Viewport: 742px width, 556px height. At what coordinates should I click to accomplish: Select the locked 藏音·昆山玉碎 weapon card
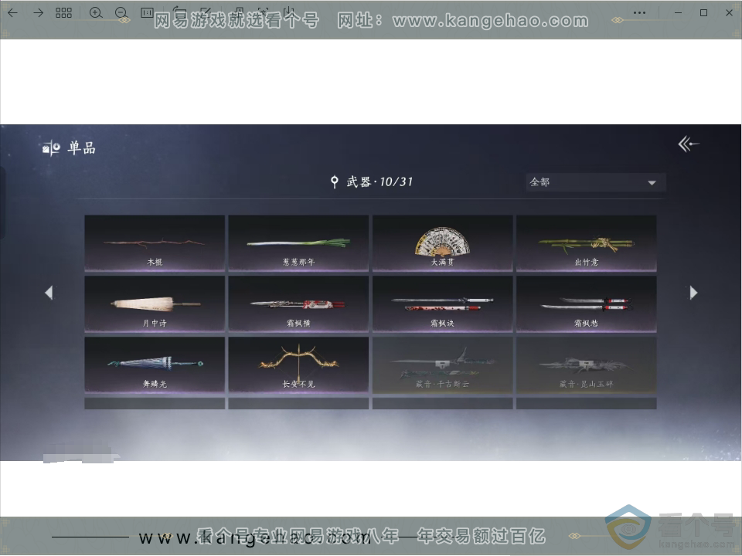click(x=587, y=364)
